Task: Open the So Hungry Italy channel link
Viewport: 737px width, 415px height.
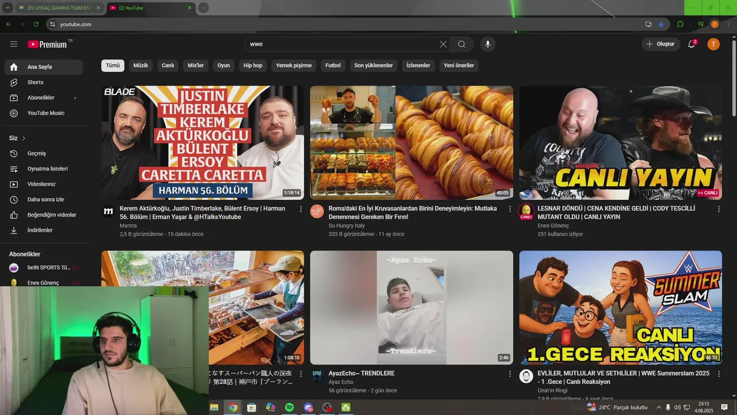Action: tap(347, 226)
